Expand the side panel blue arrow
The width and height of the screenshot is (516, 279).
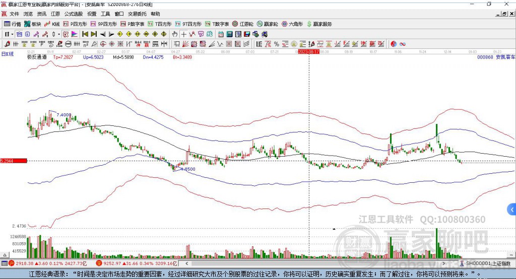(x=512, y=210)
